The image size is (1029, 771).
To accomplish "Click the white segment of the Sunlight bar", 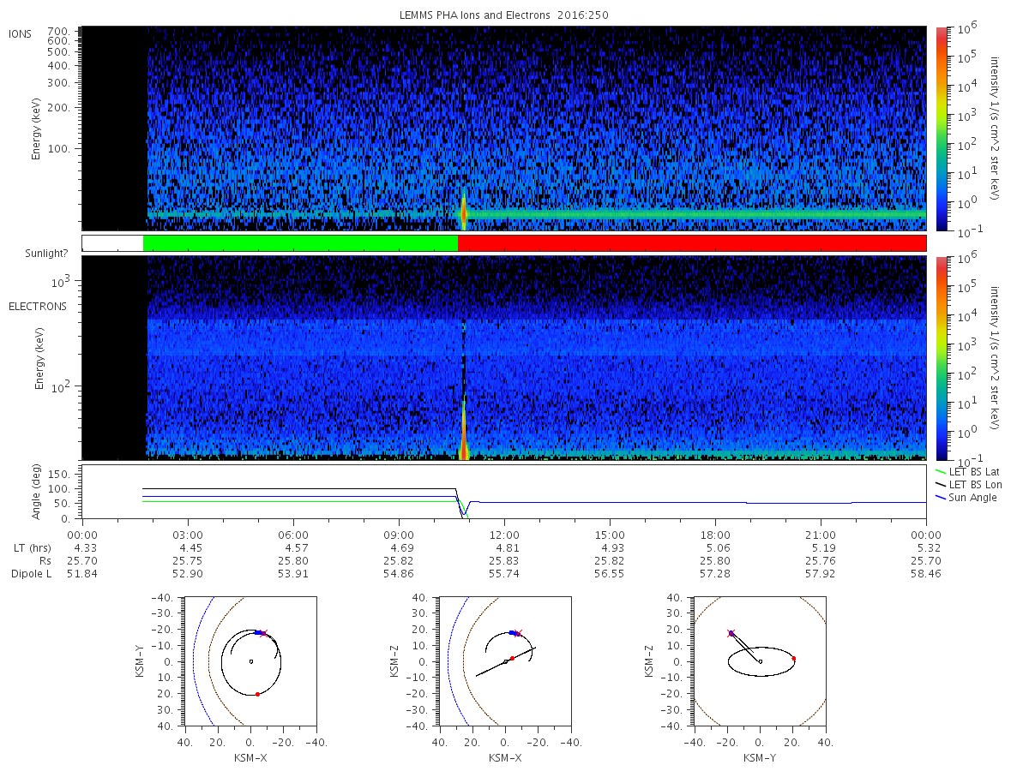I will pyautogui.click(x=112, y=243).
